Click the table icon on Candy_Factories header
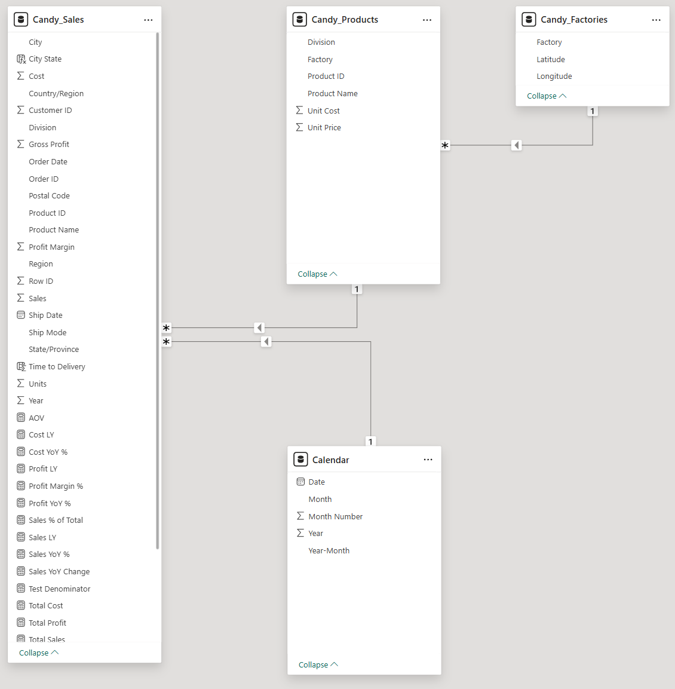The image size is (675, 689). 529,19
